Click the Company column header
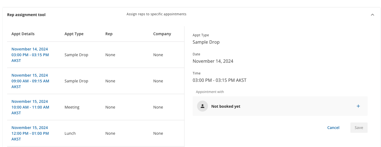 pyautogui.click(x=162, y=34)
